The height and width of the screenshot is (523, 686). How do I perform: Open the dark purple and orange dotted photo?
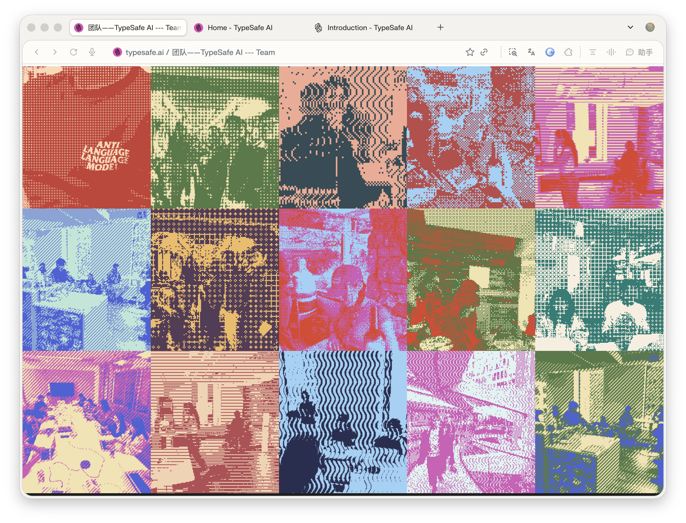[x=215, y=279]
